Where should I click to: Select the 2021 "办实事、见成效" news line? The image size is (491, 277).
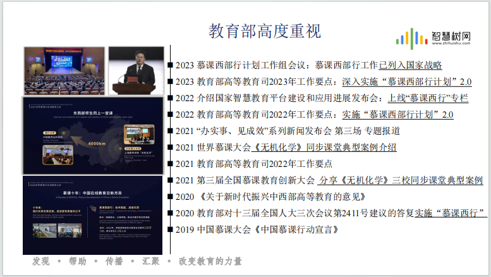click(x=288, y=131)
